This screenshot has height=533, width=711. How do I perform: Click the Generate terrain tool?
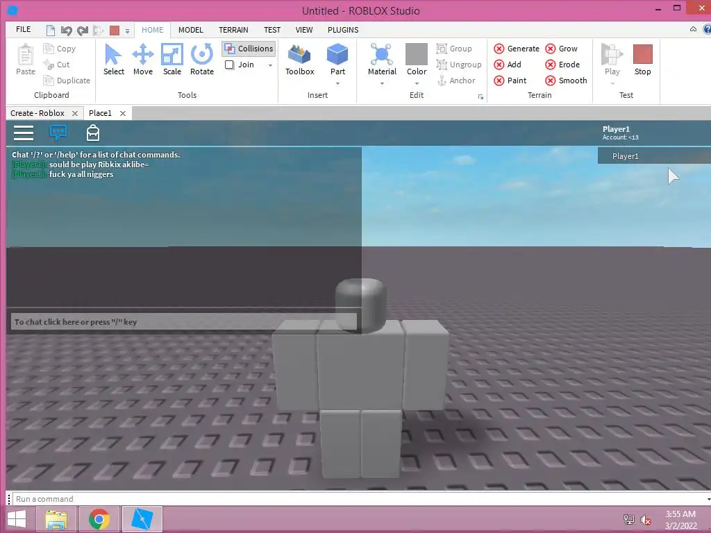click(517, 49)
